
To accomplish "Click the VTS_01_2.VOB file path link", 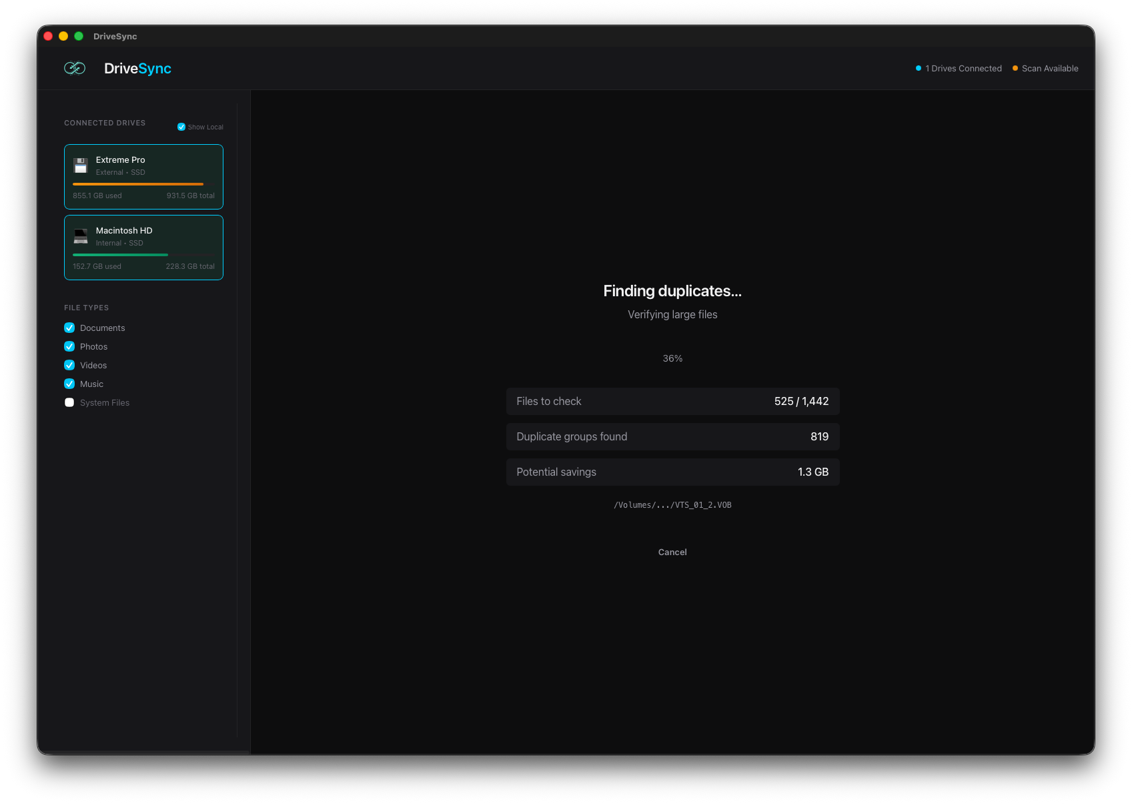I will pos(672,504).
